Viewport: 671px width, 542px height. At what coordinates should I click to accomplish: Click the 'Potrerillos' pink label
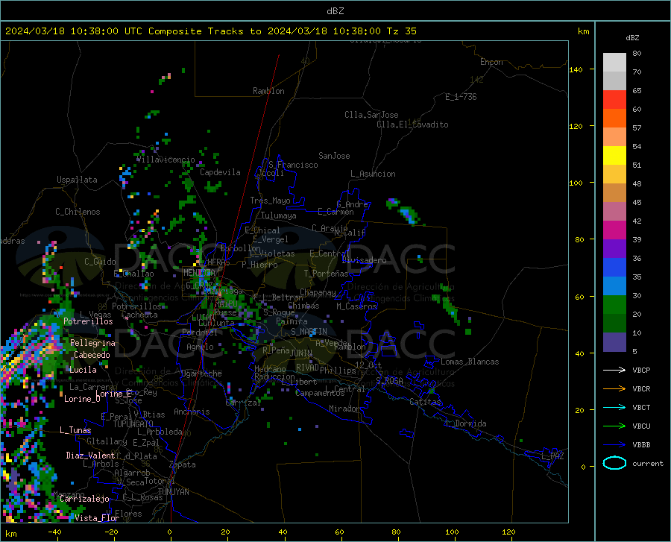88,321
